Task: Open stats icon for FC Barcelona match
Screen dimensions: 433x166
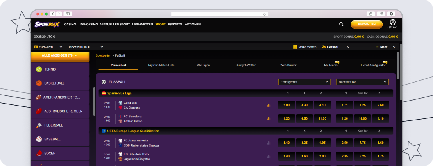Action: tap(269, 118)
